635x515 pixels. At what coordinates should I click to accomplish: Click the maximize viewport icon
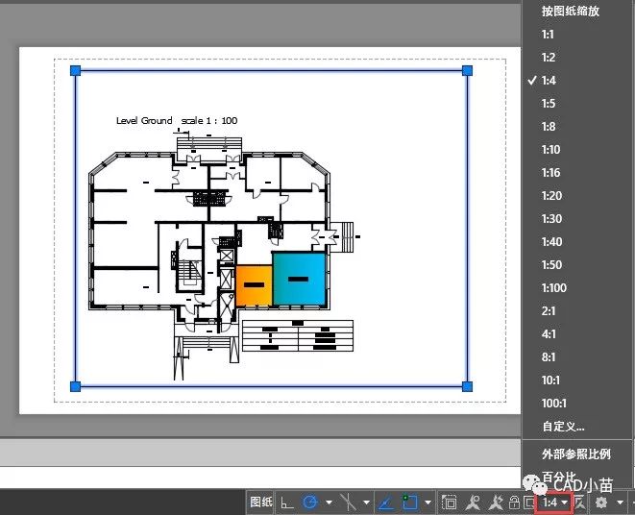(x=450, y=502)
